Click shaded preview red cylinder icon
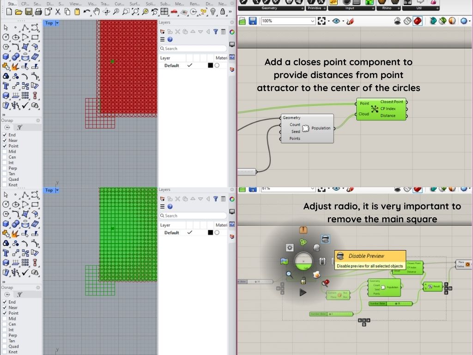Image resolution: width=473 pixels, height=355 pixels. (x=417, y=21)
